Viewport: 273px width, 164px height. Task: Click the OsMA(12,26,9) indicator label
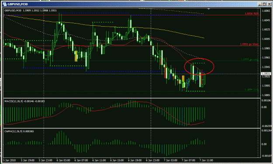click(x=19, y=131)
